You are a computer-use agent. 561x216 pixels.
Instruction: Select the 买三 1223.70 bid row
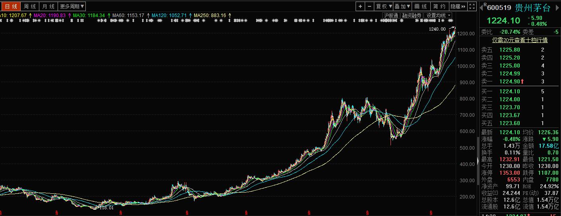(520, 107)
